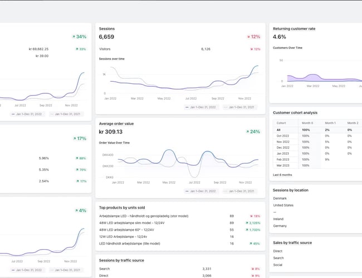
Task: Select the Nov 2022 cohort row
Action: 317,142
